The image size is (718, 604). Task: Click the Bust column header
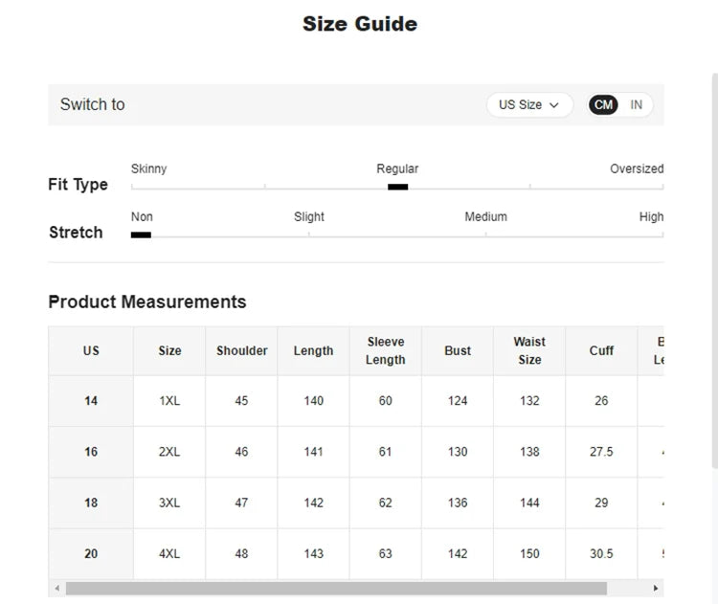click(458, 351)
